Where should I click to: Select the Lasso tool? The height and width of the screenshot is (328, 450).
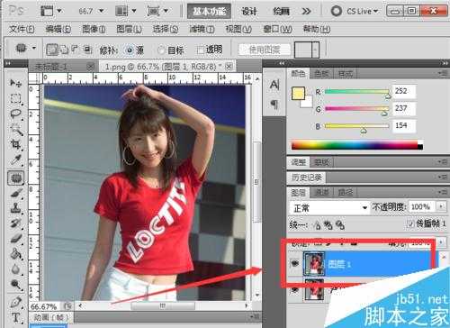point(15,114)
